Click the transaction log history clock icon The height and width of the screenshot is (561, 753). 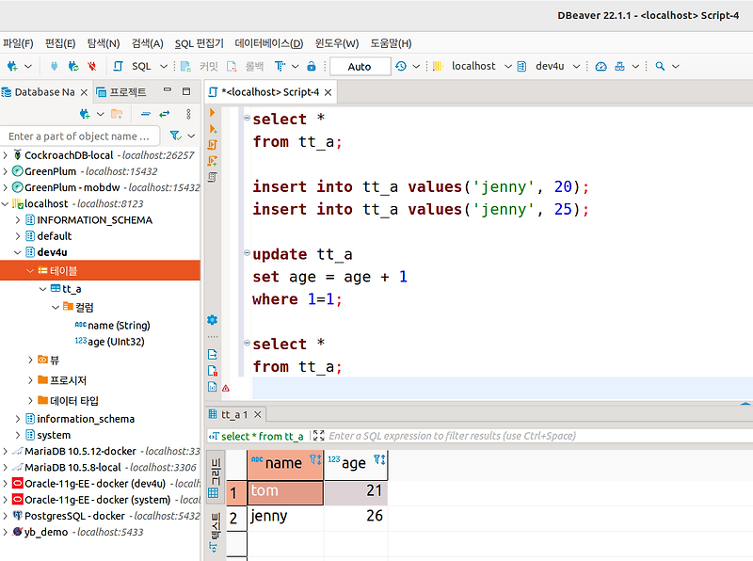[401, 66]
